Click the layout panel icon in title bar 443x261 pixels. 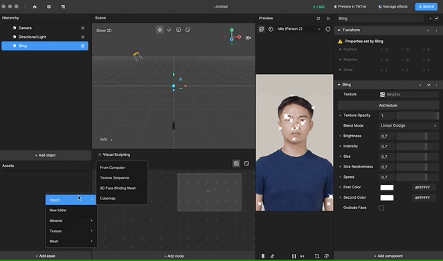point(63,6)
